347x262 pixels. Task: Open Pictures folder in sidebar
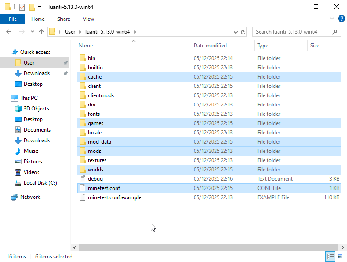click(33, 162)
